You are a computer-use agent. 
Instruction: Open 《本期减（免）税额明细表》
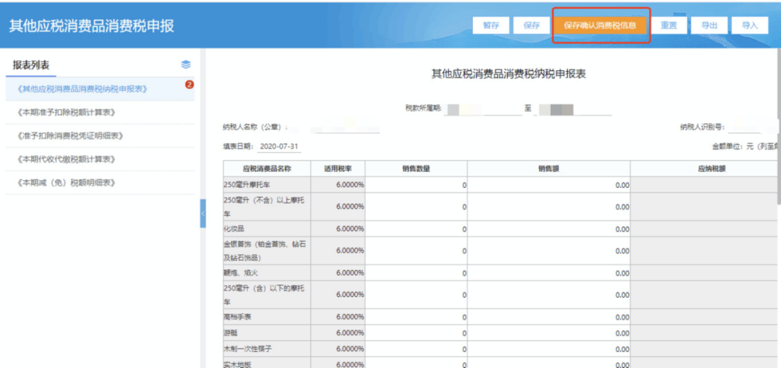(100, 183)
